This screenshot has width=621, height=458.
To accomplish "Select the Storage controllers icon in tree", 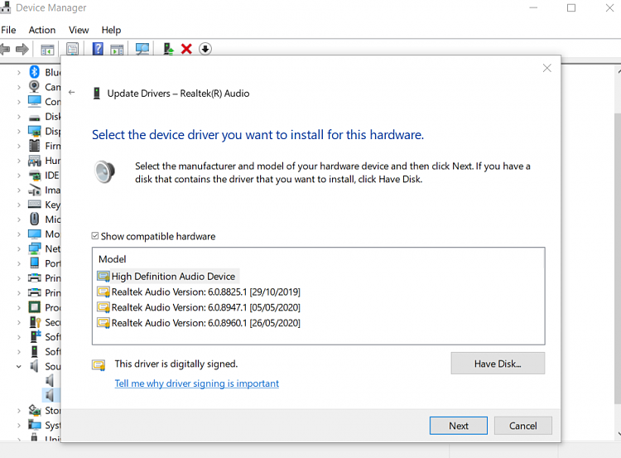I will point(35,410).
